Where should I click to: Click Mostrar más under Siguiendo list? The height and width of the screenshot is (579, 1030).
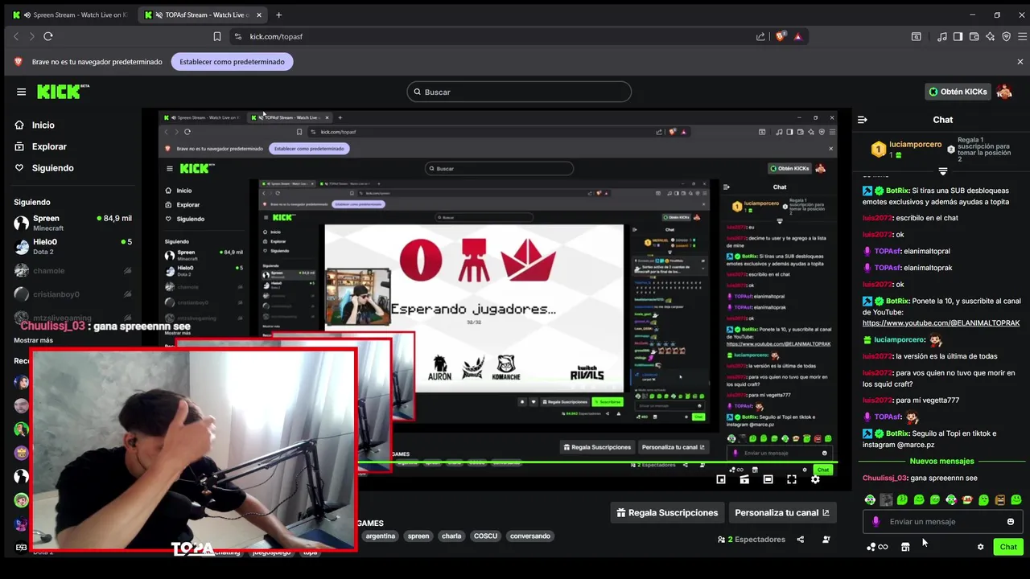point(33,340)
